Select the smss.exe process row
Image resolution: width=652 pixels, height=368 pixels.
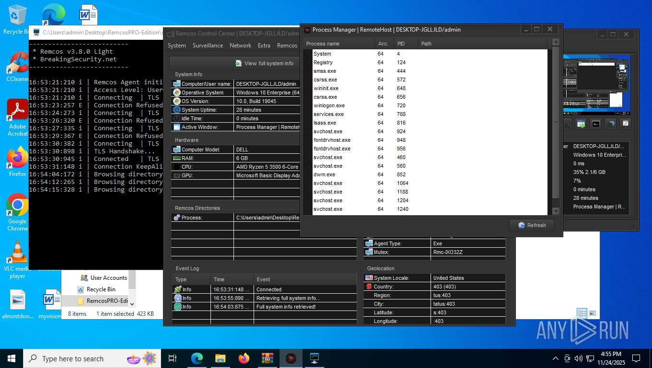[x=430, y=71]
